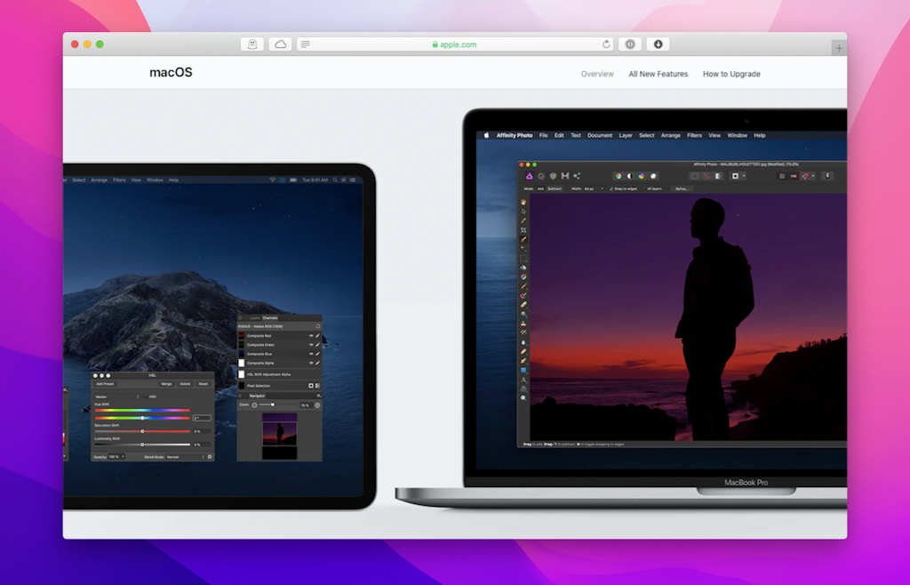
Task: Expand the Opacity 100% dropdown
Action: click(116, 457)
